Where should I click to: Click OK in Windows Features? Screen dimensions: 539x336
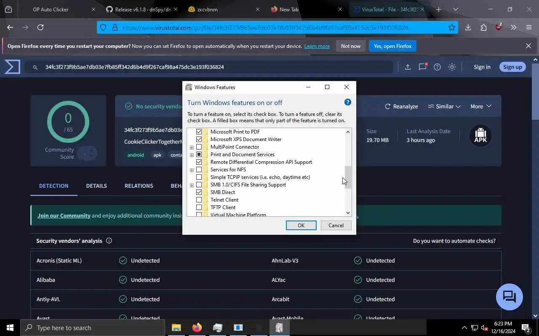click(301, 226)
